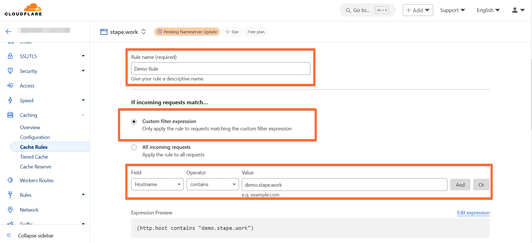Click the Speed lightning bolt icon

coord(10,100)
